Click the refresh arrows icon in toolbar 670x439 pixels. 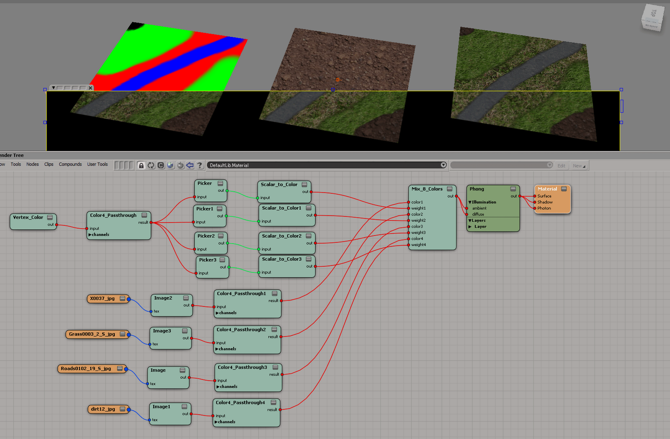[151, 165]
